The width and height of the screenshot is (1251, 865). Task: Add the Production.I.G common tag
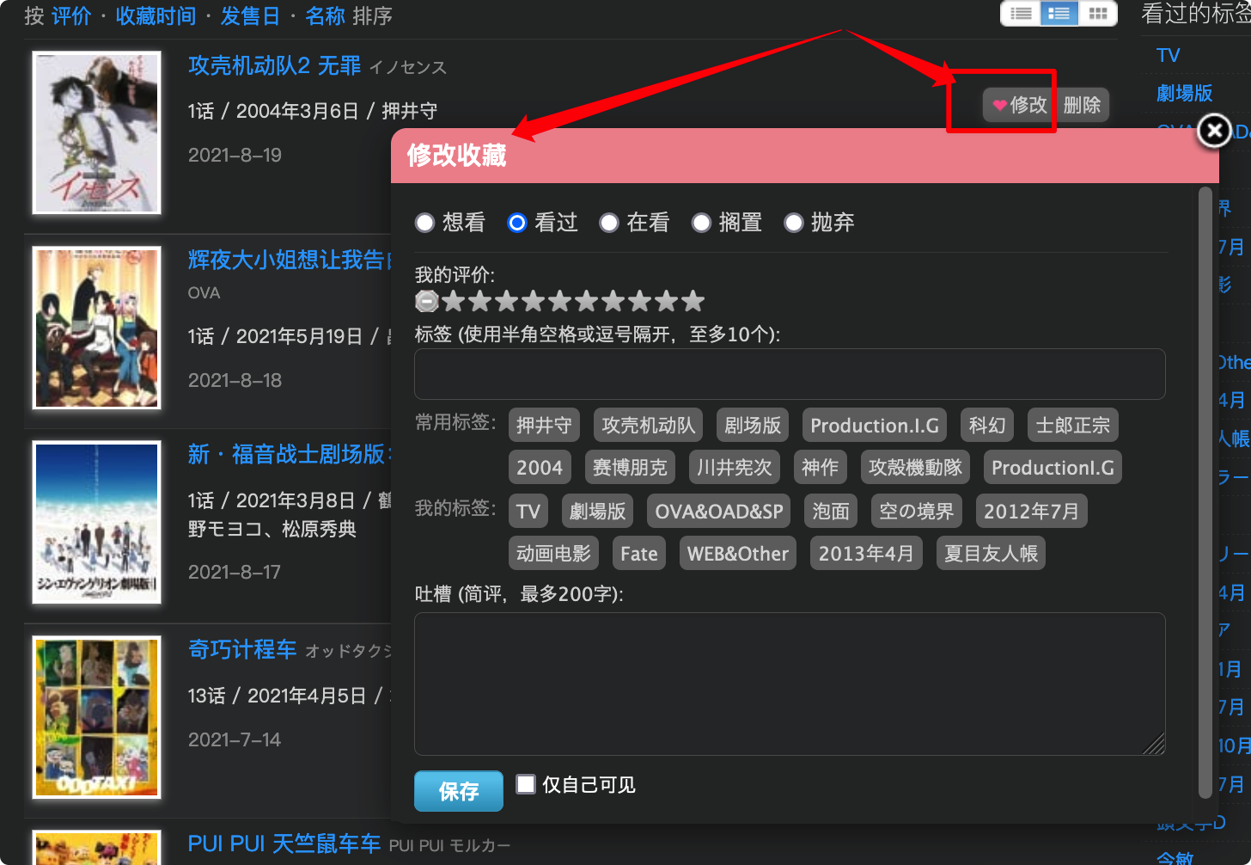875,426
